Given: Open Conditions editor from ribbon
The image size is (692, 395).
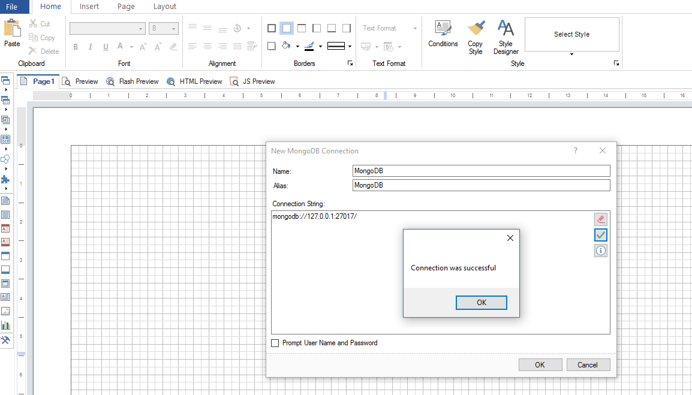Looking at the screenshot, I should click(x=443, y=34).
